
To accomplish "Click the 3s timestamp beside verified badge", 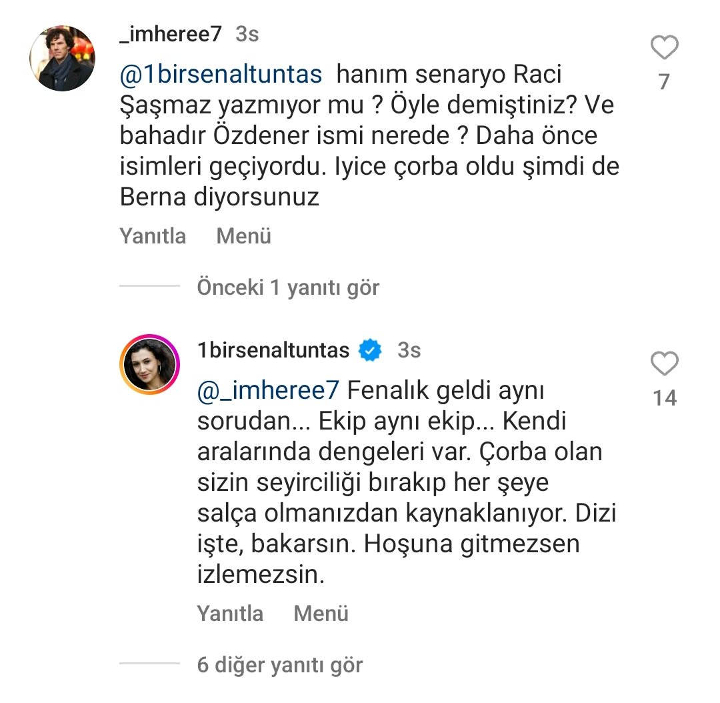I will tap(409, 350).
